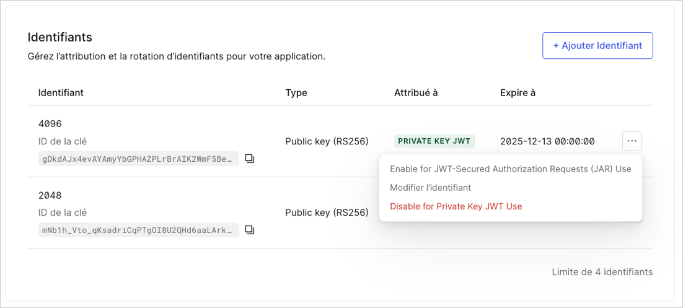Choose Disable for Private Key JWT Use
683x308 pixels.
pos(456,206)
